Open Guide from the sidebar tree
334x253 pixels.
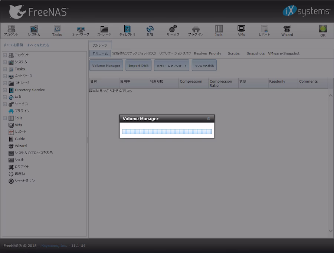coord(20,139)
